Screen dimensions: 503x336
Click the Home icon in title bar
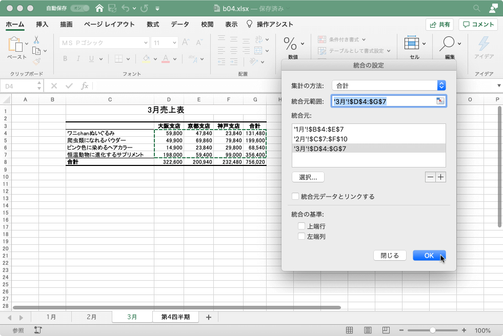tap(99, 8)
